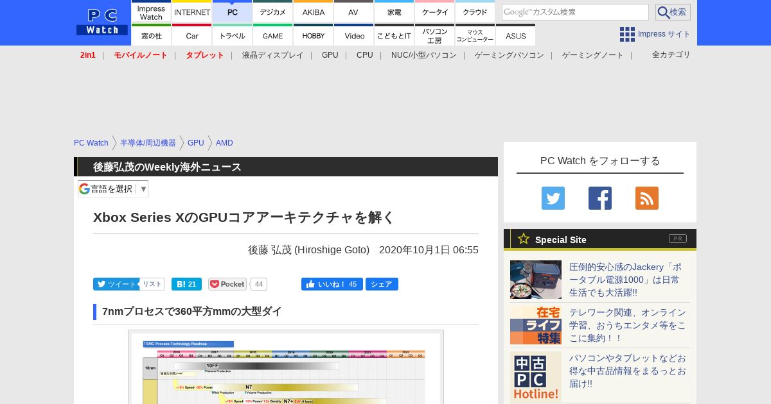
Task: Click the Twitter list button
Action: 152,284
